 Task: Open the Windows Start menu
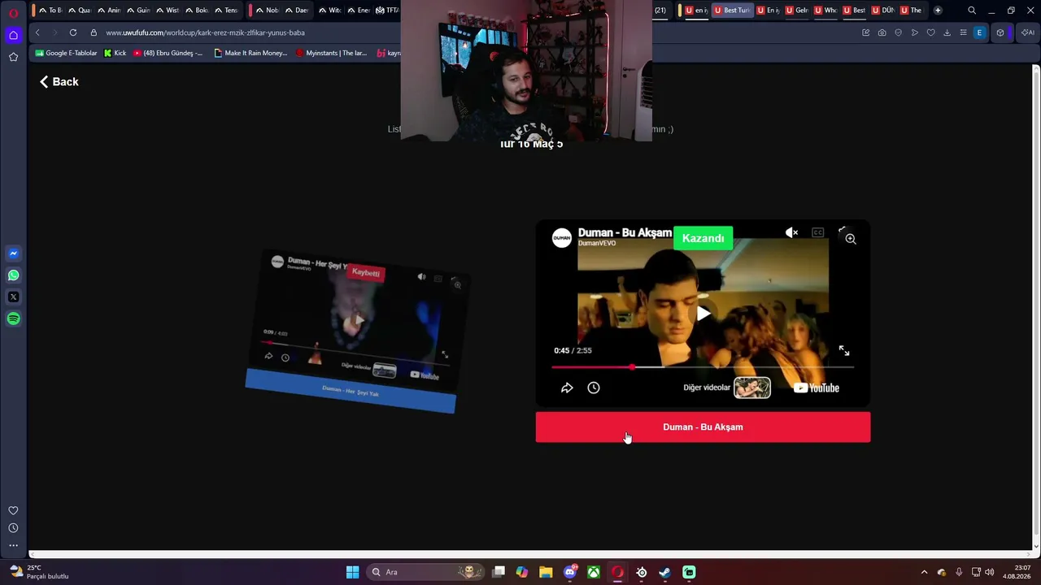point(352,572)
